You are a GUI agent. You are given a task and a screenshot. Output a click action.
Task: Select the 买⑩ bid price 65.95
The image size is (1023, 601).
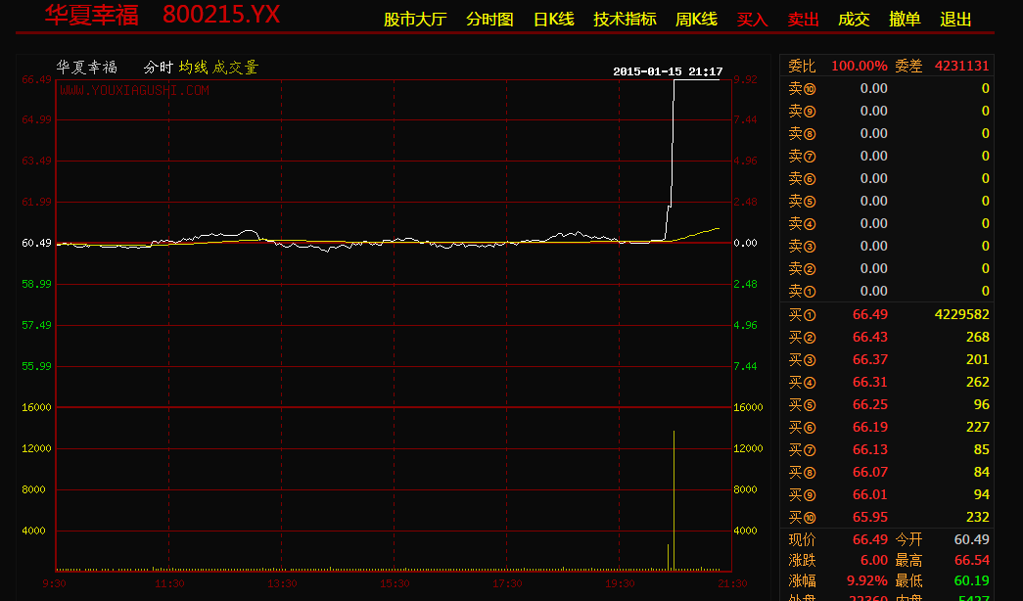click(x=870, y=517)
